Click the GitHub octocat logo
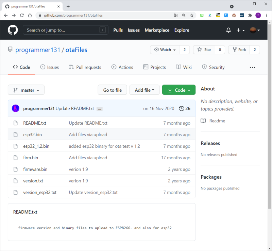 tap(13, 30)
